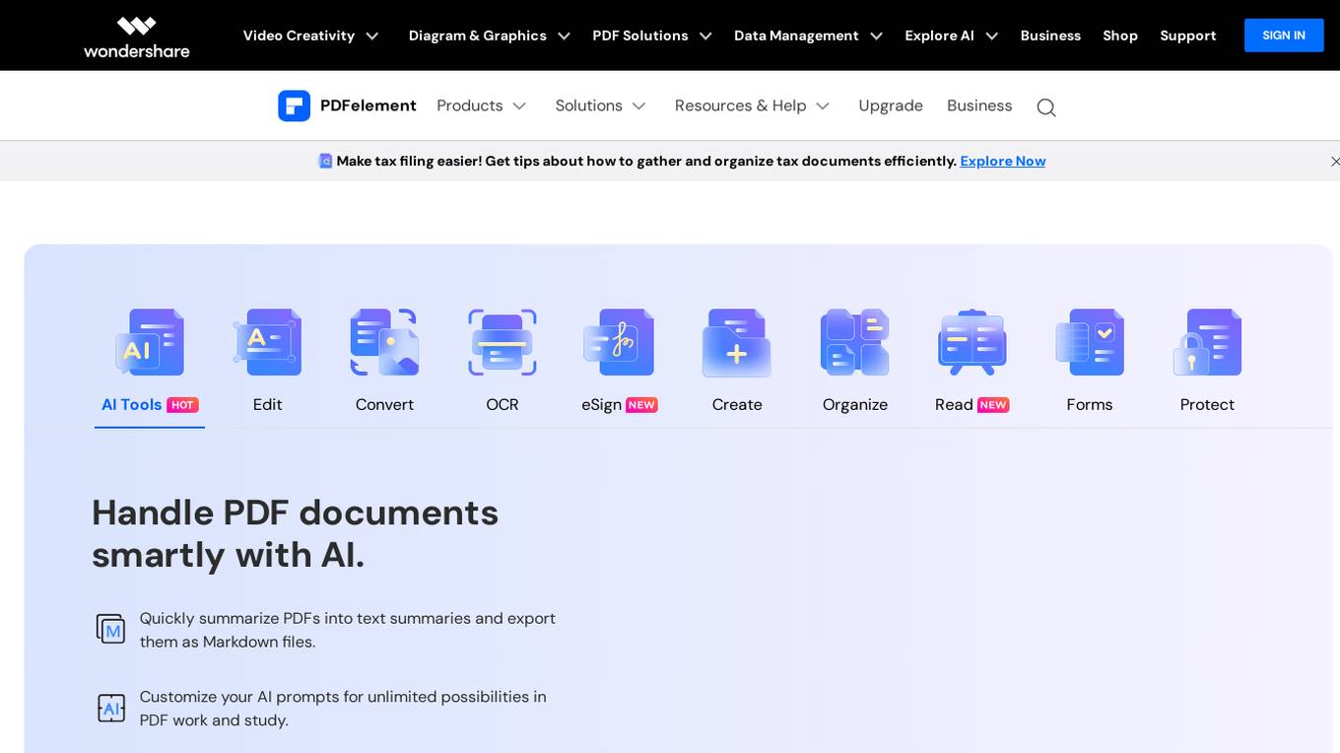Expand the Diagram & Graphics menu
The image size is (1340, 753).
pyautogui.click(x=490, y=35)
